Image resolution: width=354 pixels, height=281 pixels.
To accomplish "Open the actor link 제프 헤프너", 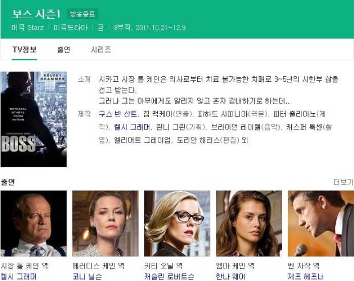I will 306,276.
